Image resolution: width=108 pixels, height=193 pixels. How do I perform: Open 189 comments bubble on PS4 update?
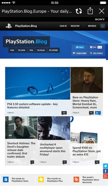64,113
